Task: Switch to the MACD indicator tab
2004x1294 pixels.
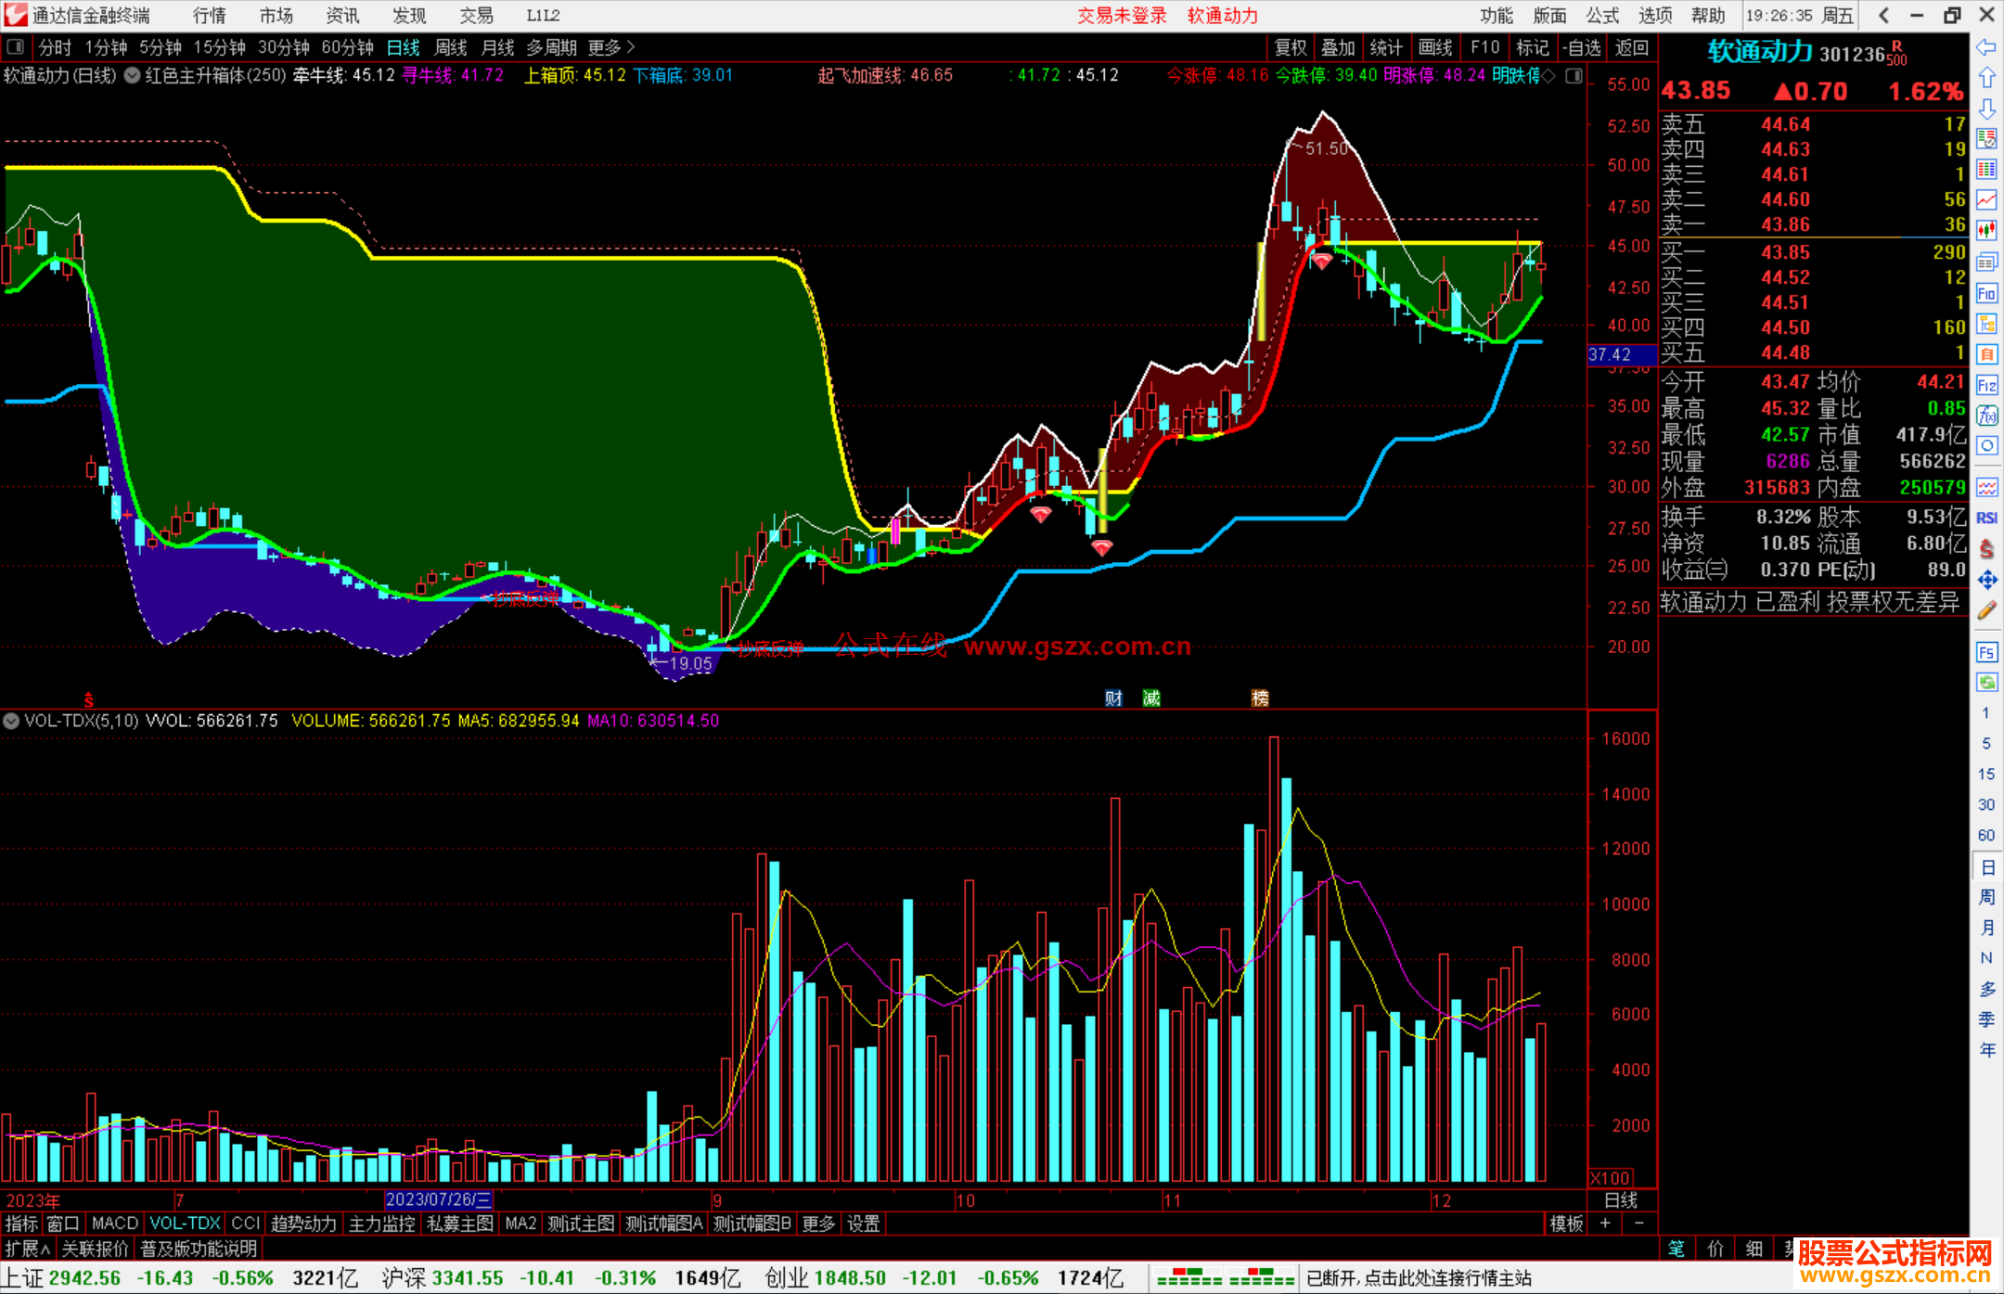Action: (114, 1224)
